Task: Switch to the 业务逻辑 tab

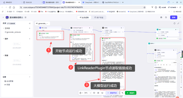Action: [84, 17]
